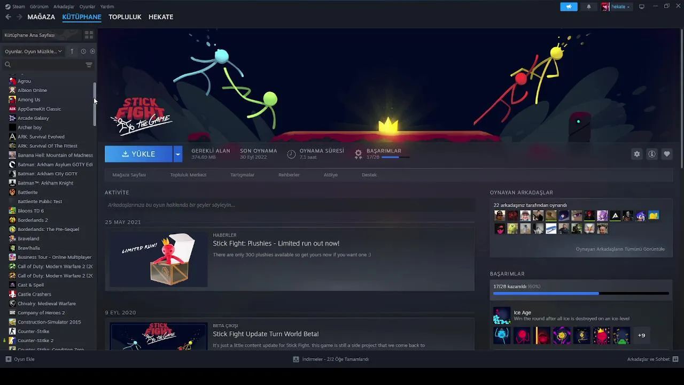The image size is (684, 385).
Task: Open the Plushies news thumbnail
Action: [158, 259]
